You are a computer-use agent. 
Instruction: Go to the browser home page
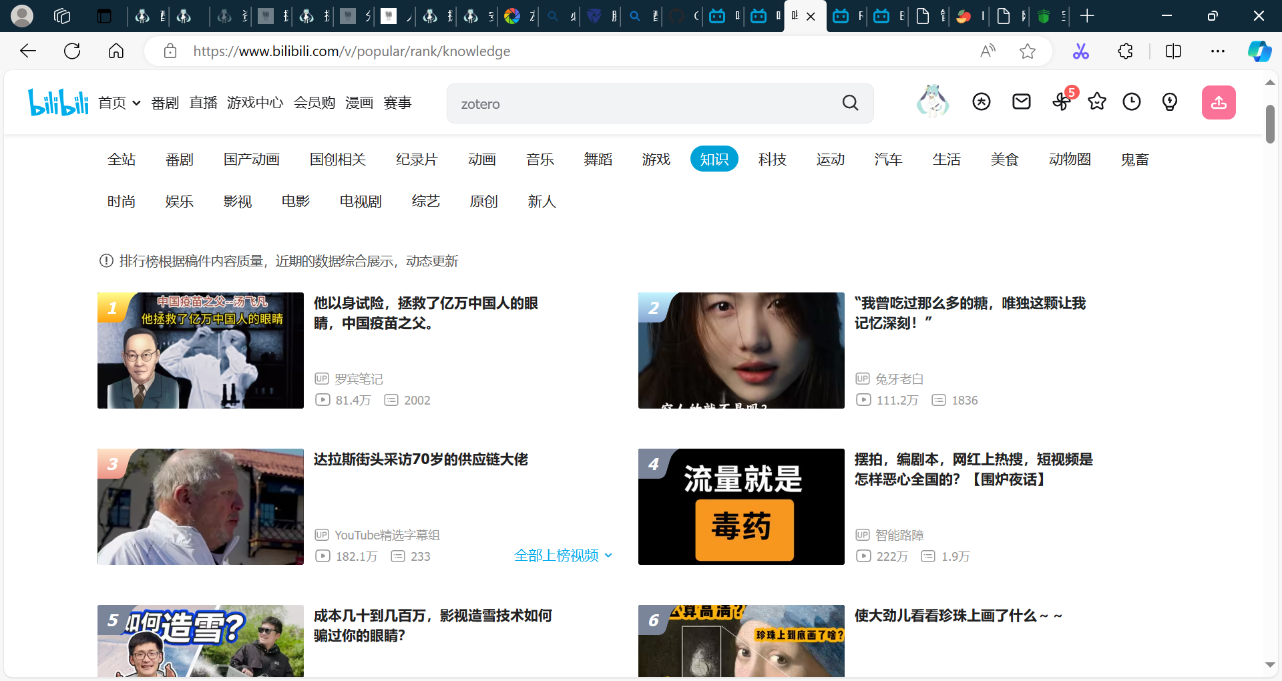116,51
